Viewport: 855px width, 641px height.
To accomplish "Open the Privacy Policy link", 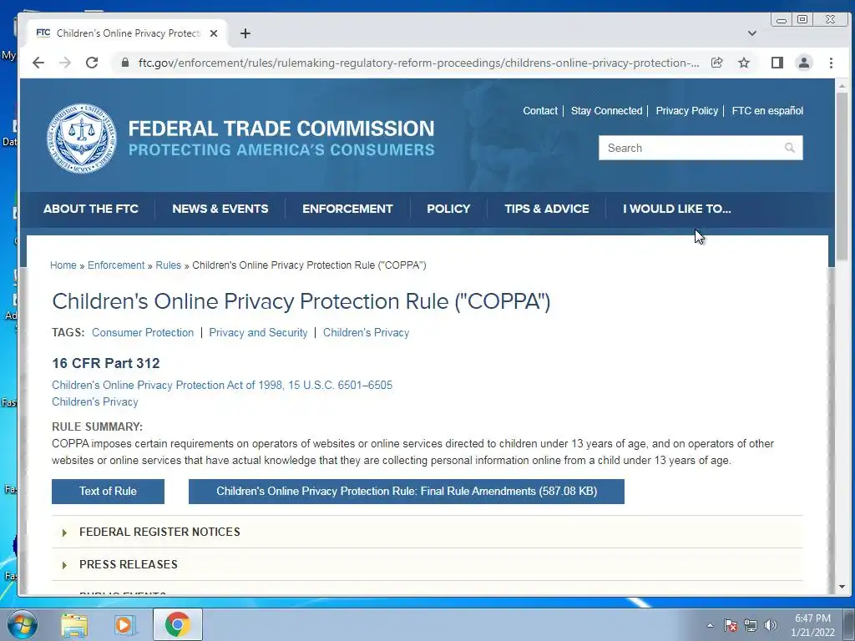I will pyautogui.click(x=686, y=111).
